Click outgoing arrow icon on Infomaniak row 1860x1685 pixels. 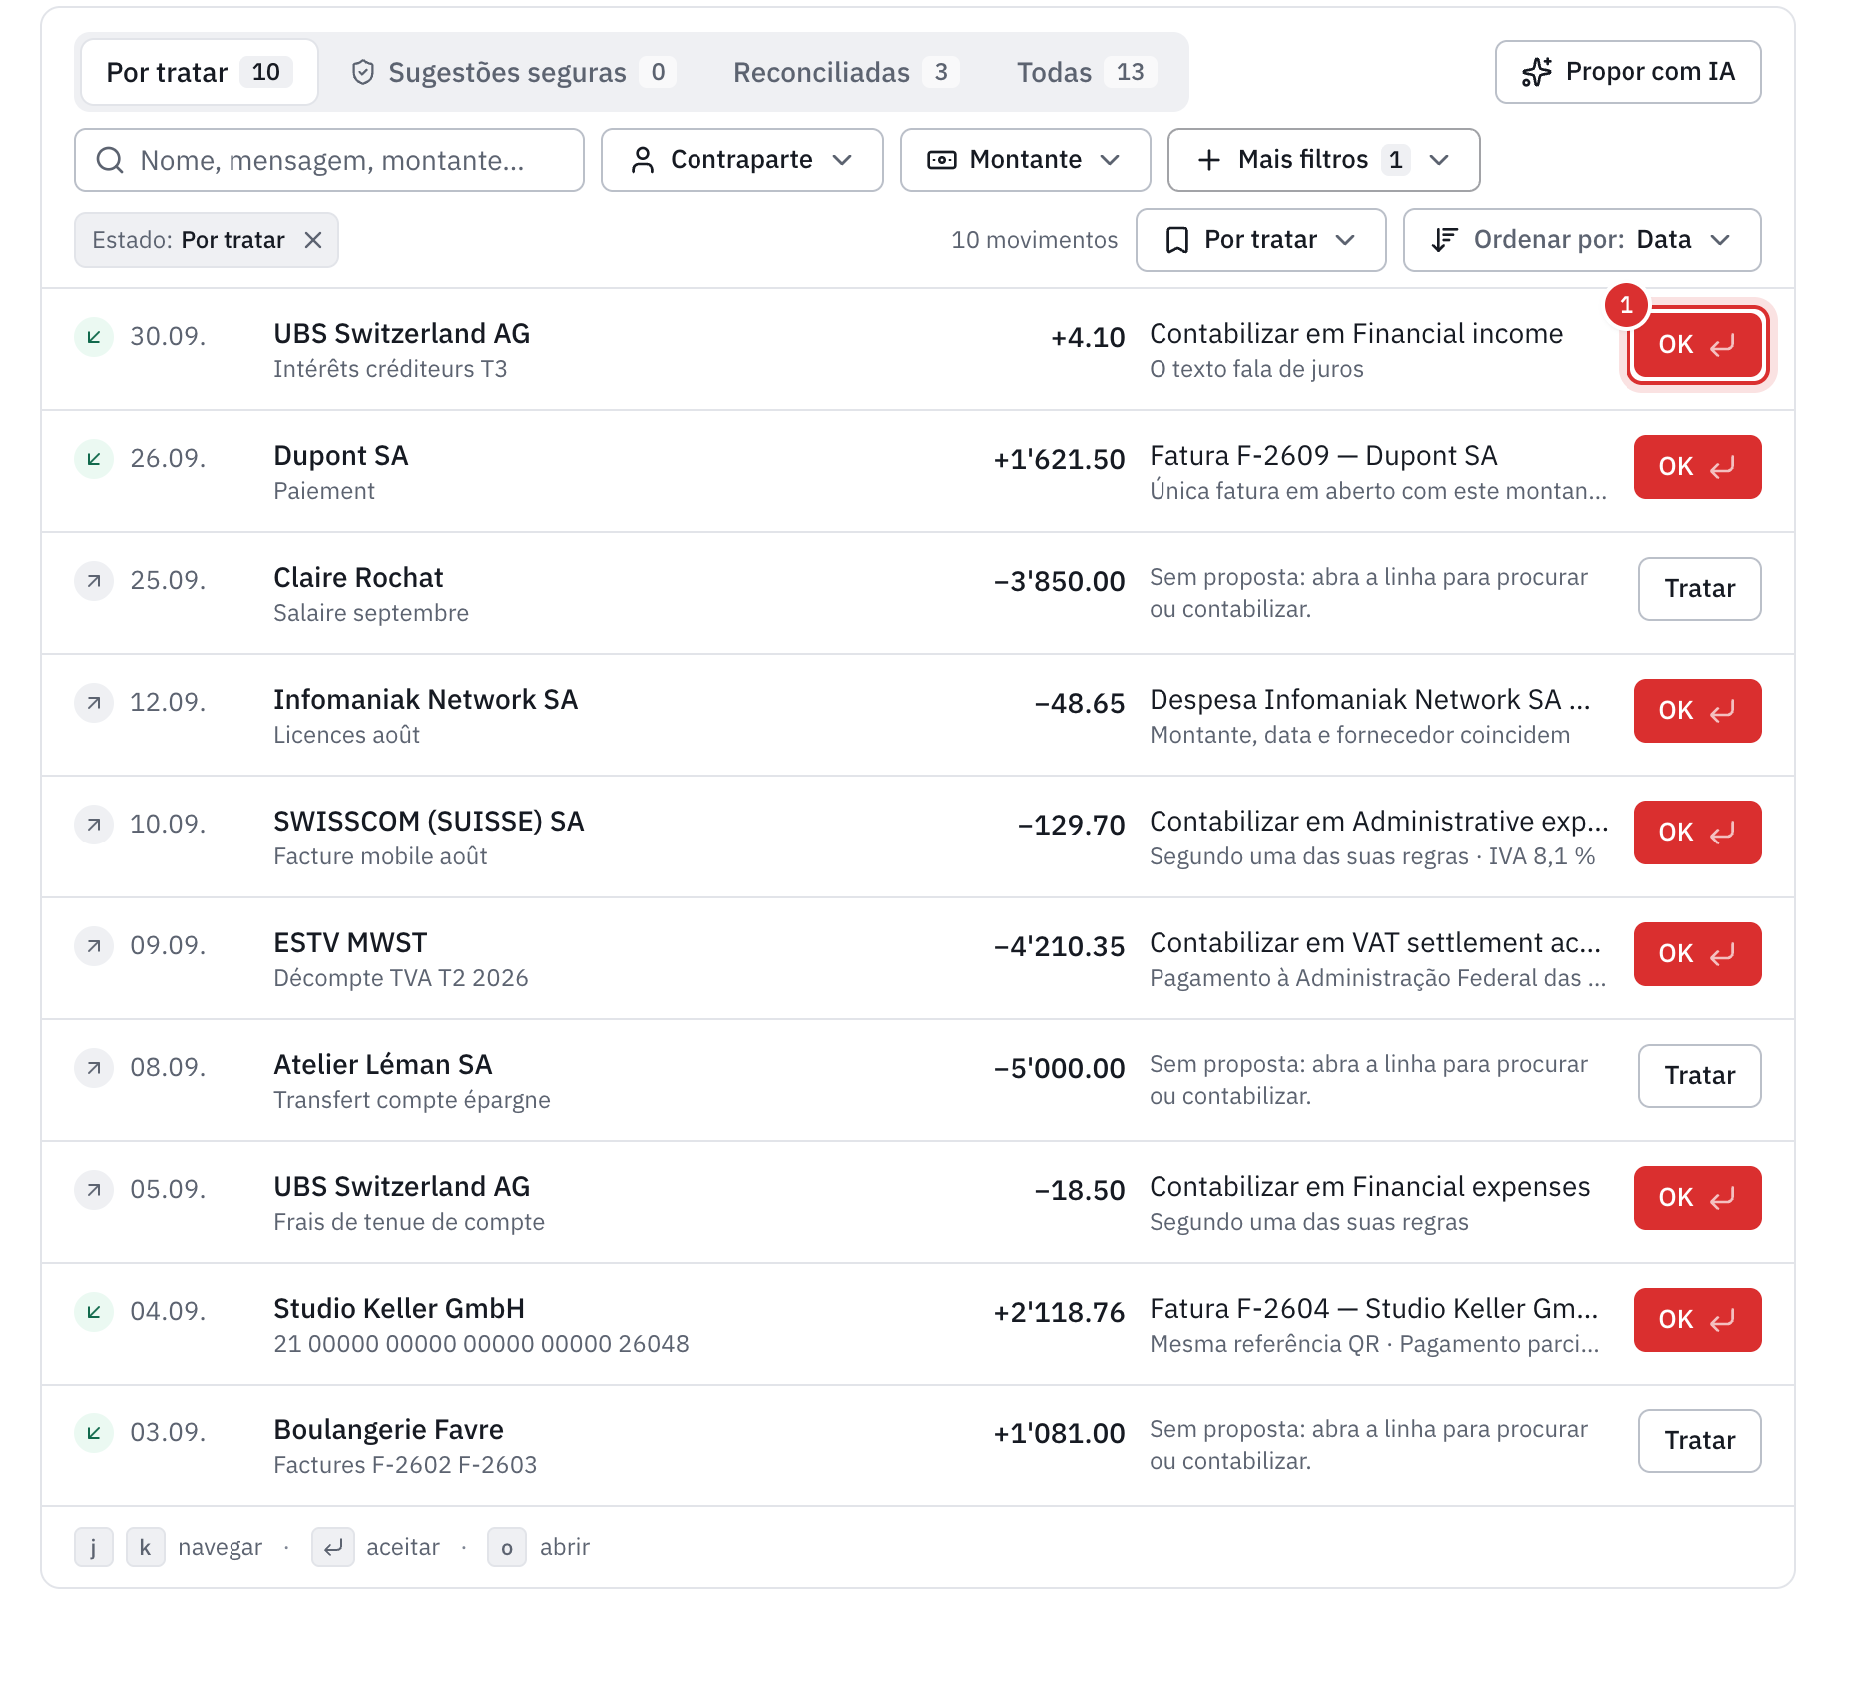pyautogui.click(x=94, y=703)
